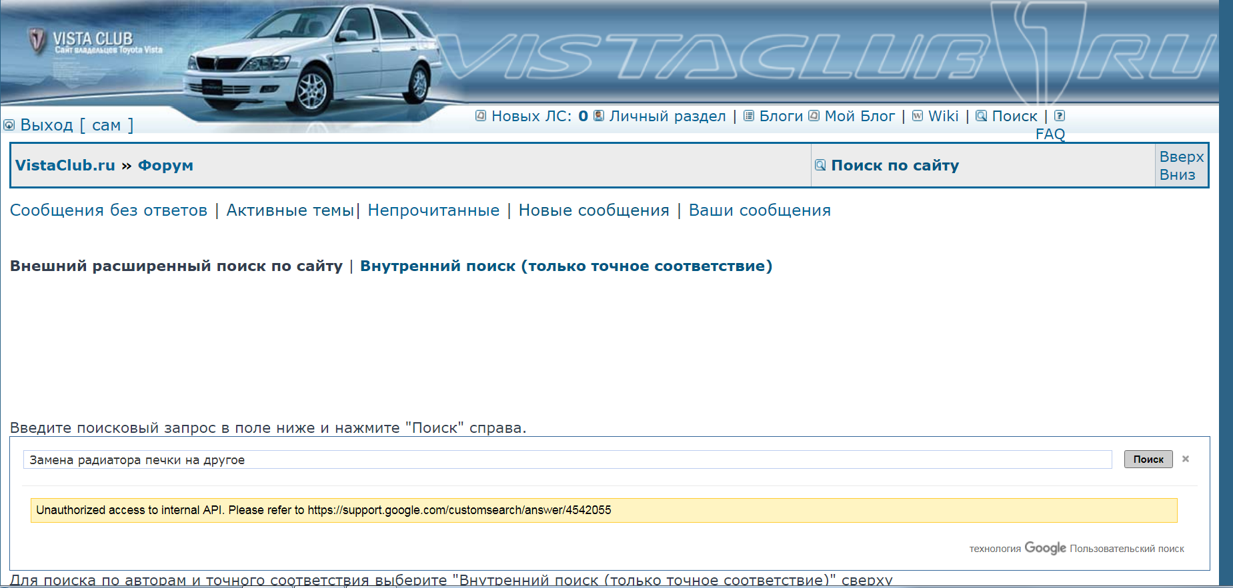The height and width of the screenshot is (588, 1233).
Task: Click the icon before Мой Блог
Action: pos(814,116)
